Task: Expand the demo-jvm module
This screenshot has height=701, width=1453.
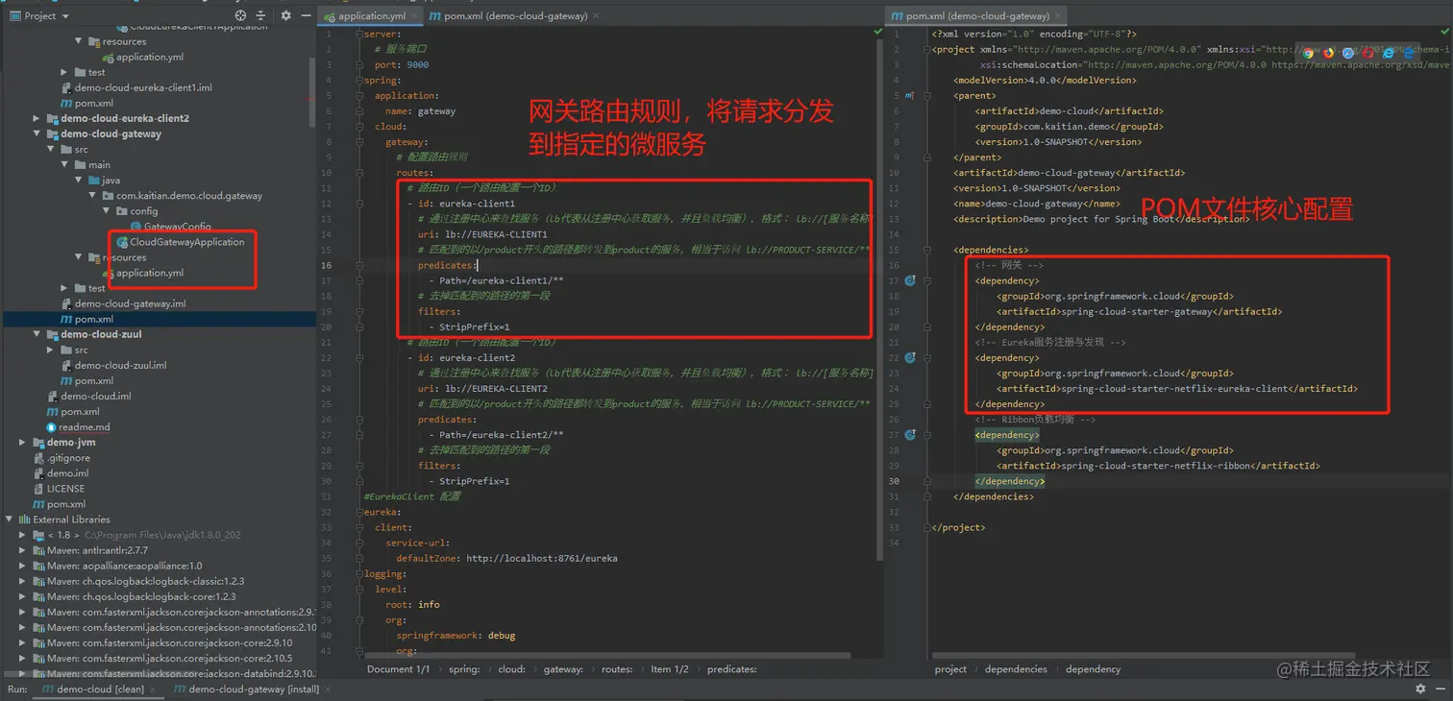Action: (x=23, y=443)
